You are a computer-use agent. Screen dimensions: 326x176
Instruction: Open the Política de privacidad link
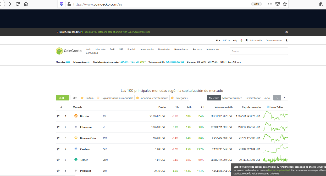click(279, 170)
